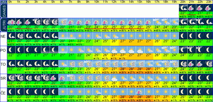
Task: Click the DANES 21h thunderstorm icon
Action: [192, 8]
